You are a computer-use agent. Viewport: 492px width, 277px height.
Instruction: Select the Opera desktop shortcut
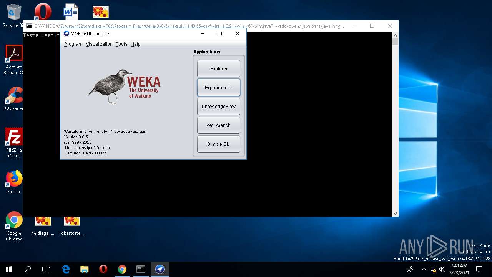(x=42, y=12)
